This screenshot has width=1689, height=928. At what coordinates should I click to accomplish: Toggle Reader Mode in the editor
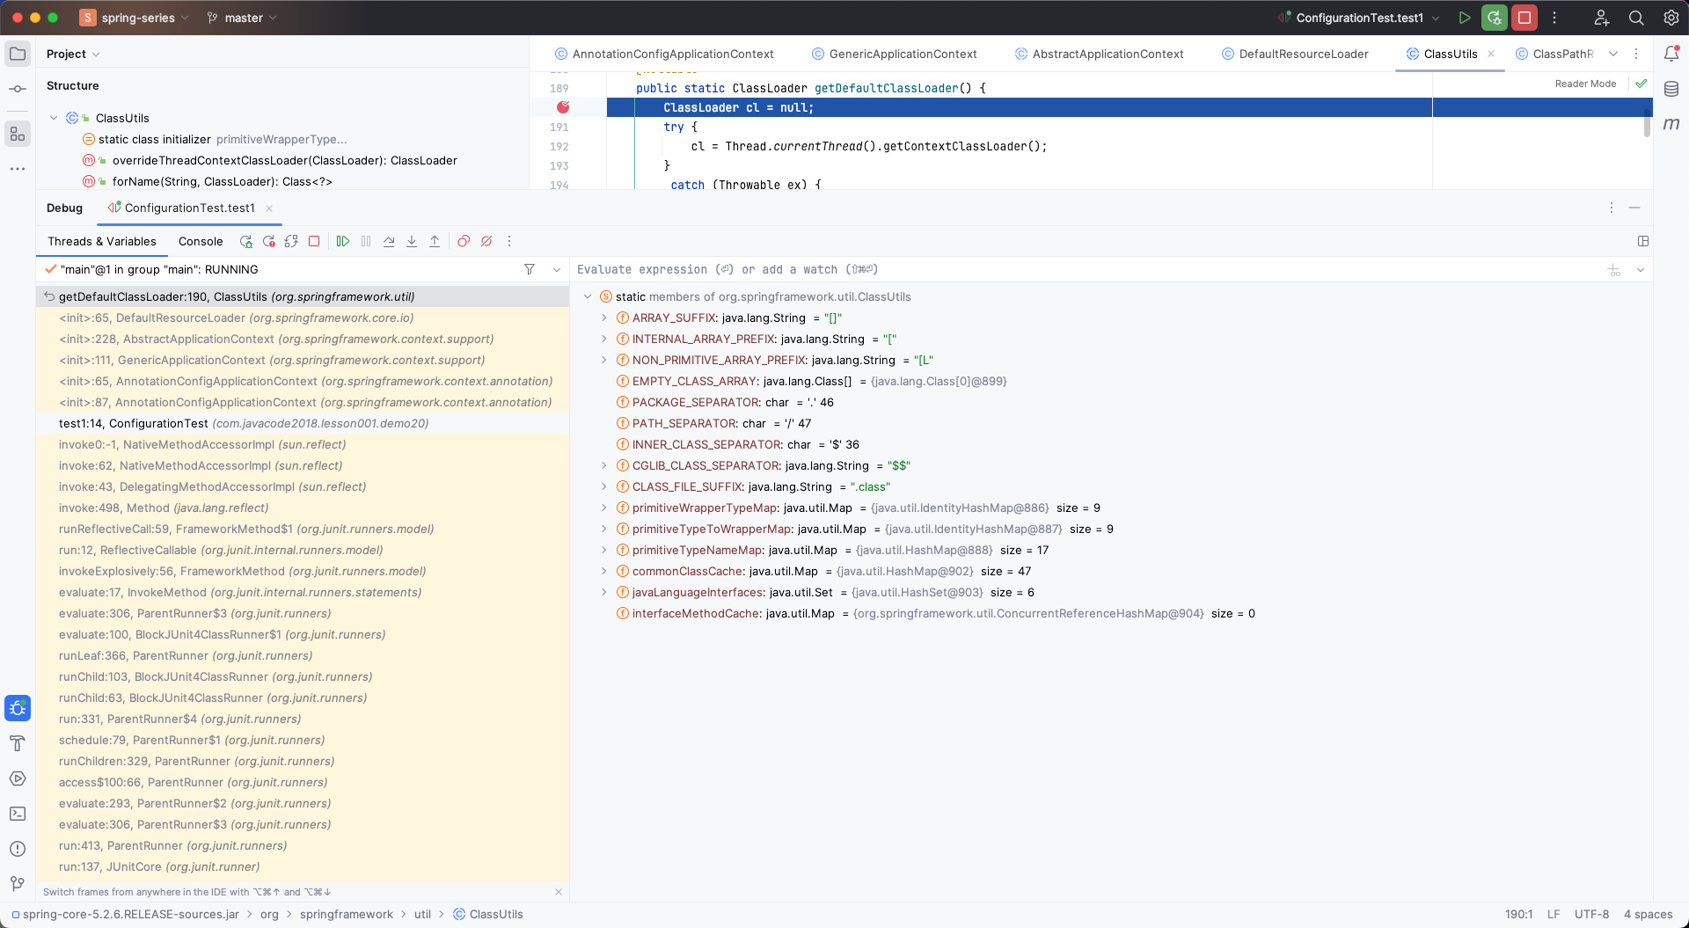[1585, 84]
